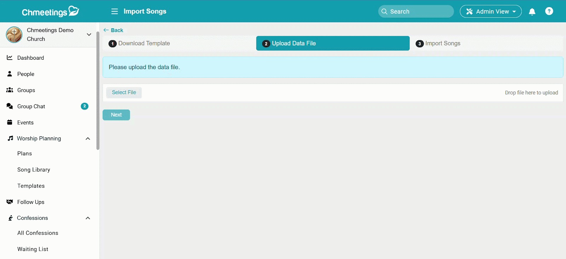The height and width of the screenshot is (259, 566).
Task: Toggle the hamburger menu icon
Action: click(x=114, y=11)
